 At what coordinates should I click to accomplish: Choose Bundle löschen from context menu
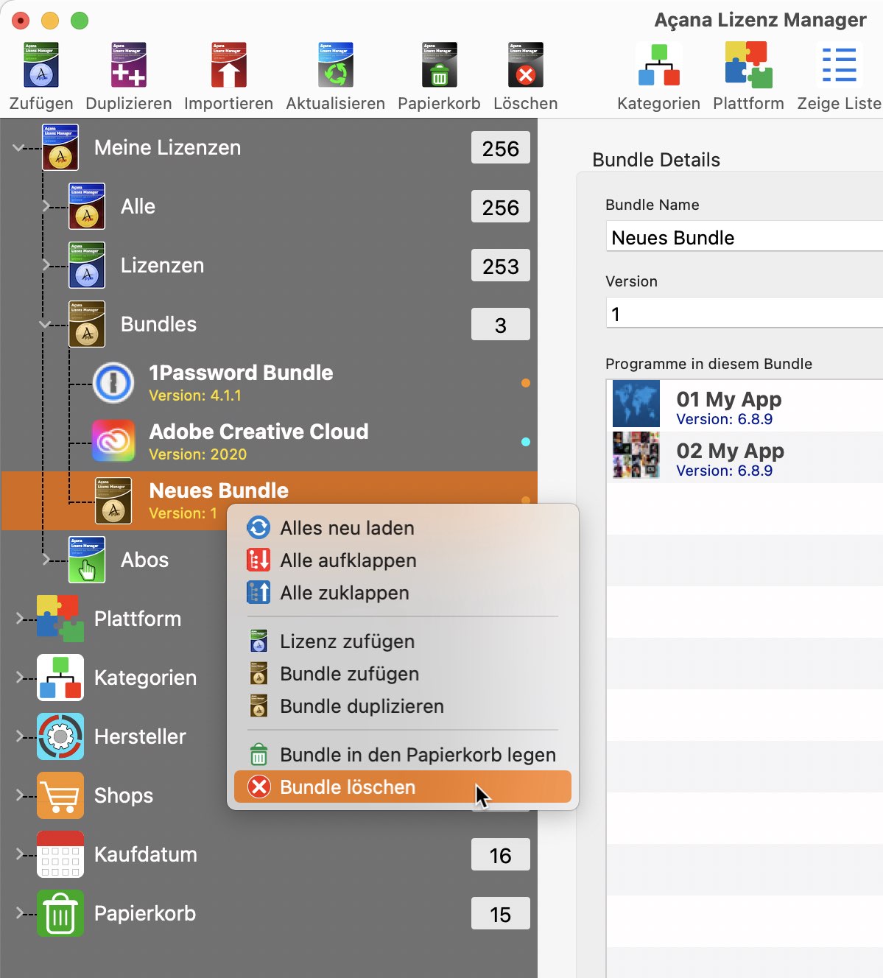(x=403, y=787)
